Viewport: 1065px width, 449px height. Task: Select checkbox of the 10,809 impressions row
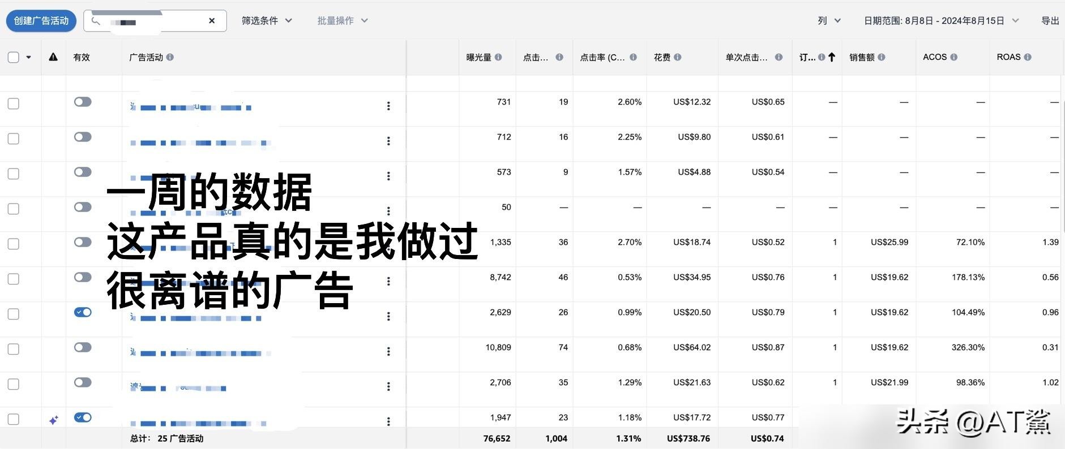[14, 349]
